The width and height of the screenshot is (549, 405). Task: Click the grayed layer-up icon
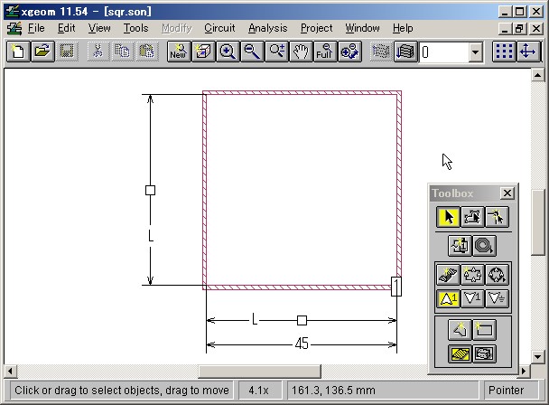pos(381,52)
